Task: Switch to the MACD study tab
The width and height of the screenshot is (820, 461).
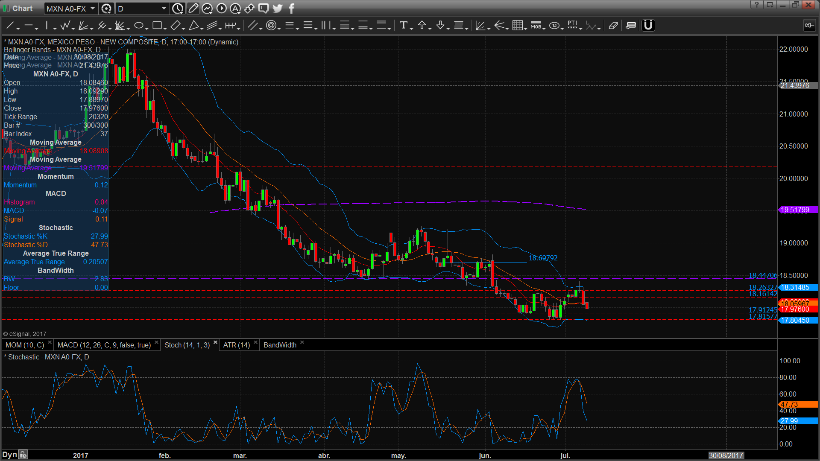Action: (x=104, y=345)
